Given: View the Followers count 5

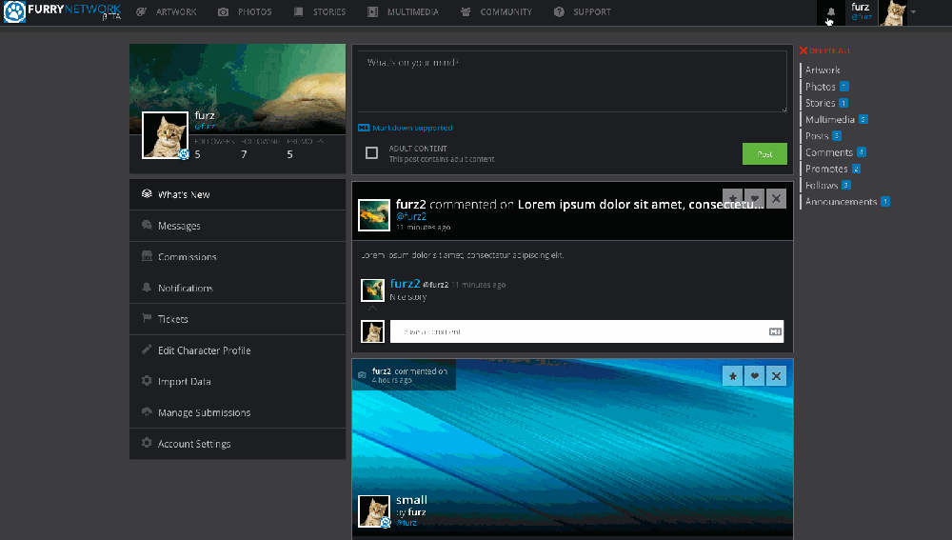Looking at the screenshot, I should (x=197, y=154).
